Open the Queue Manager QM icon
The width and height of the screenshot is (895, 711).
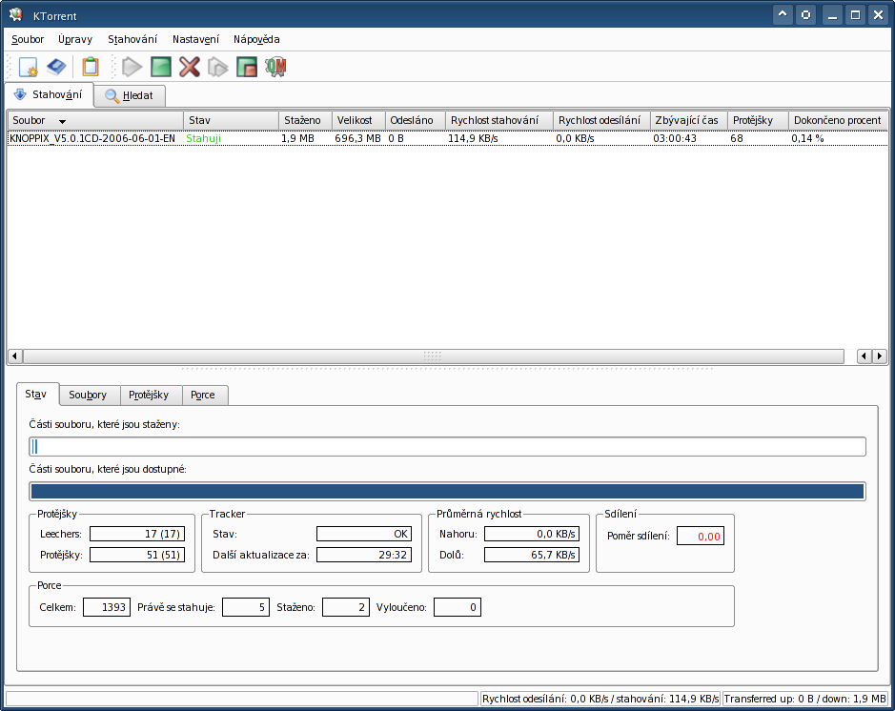pos(275,67)
